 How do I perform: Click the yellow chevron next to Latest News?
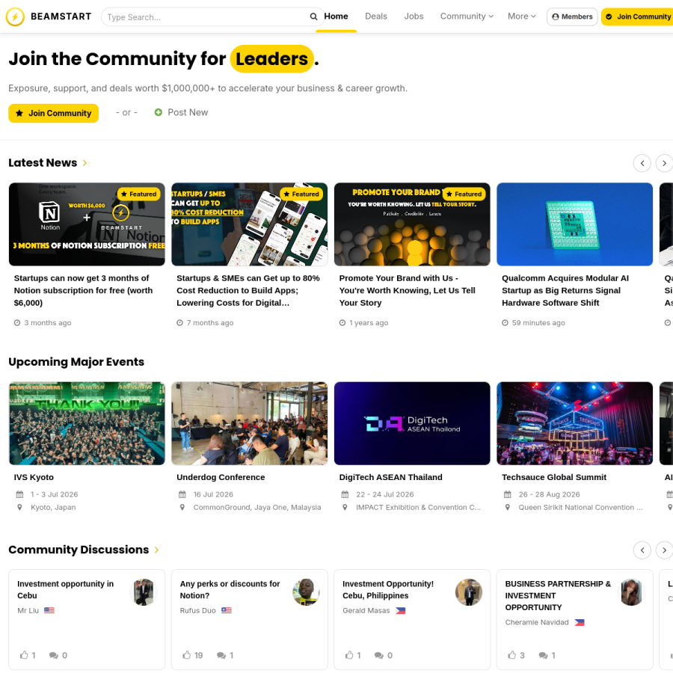[85, 163]
